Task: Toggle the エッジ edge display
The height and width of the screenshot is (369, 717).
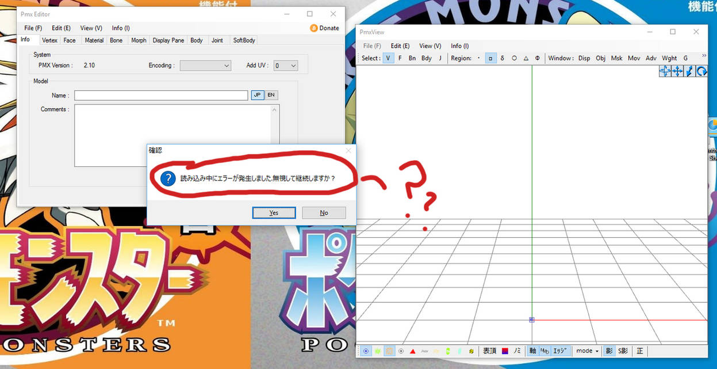Action: [x=560, y=351]
